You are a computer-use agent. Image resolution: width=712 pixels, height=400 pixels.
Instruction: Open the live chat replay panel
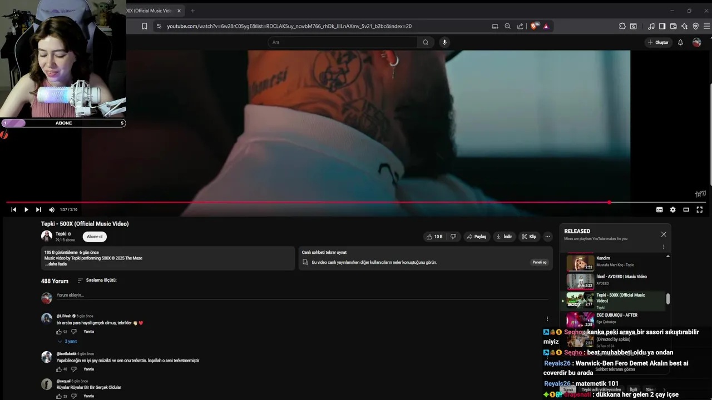(540, 262)
